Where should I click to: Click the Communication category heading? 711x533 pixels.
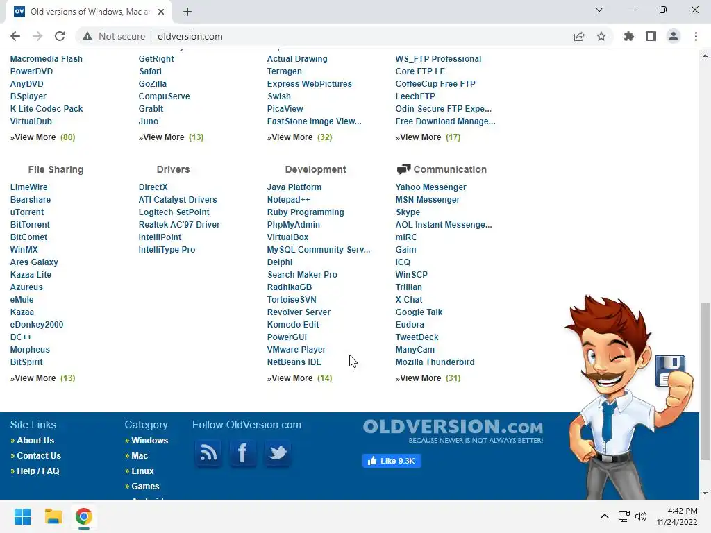pos(450,169)
